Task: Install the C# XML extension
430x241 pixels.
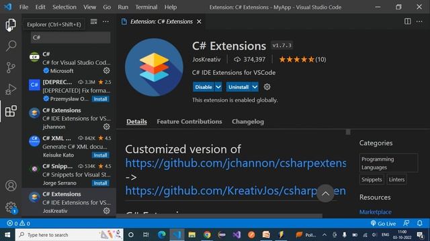Action: point(100,155)
